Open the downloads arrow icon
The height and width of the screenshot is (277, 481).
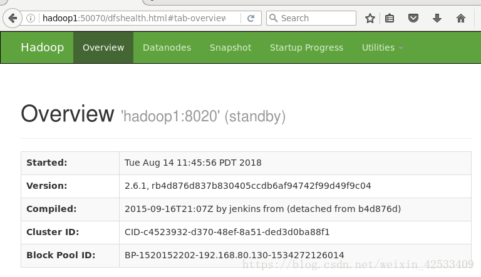(437, 18)
